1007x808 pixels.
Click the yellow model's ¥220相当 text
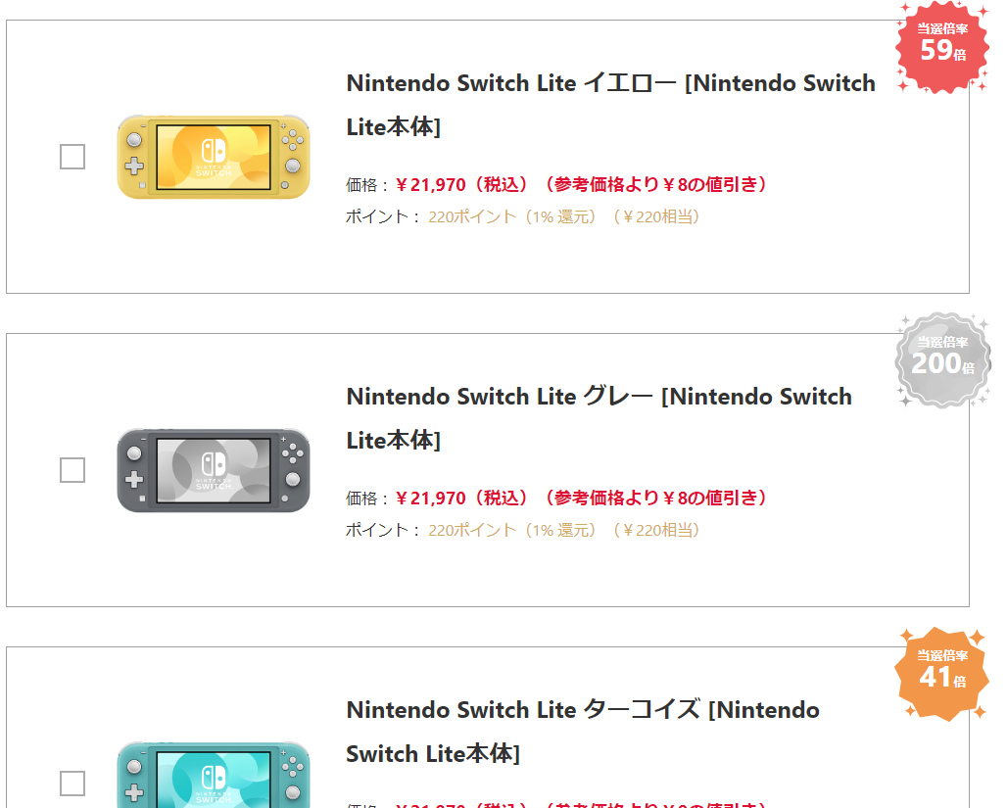[x=657, y=216]
